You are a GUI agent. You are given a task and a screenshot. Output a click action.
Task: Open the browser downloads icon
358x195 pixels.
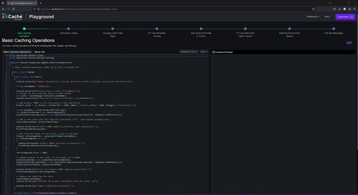click(339, 9)
